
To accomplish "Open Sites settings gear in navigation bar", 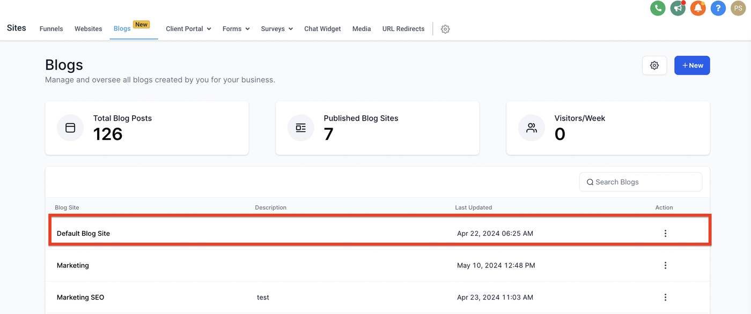I will point(445,29).
